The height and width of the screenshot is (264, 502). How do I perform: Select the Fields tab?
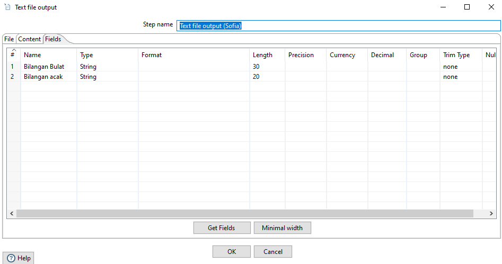pyautogui.click(x=53, y=39)
